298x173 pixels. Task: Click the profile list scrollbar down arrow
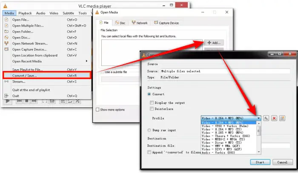[x=259, y=152]
